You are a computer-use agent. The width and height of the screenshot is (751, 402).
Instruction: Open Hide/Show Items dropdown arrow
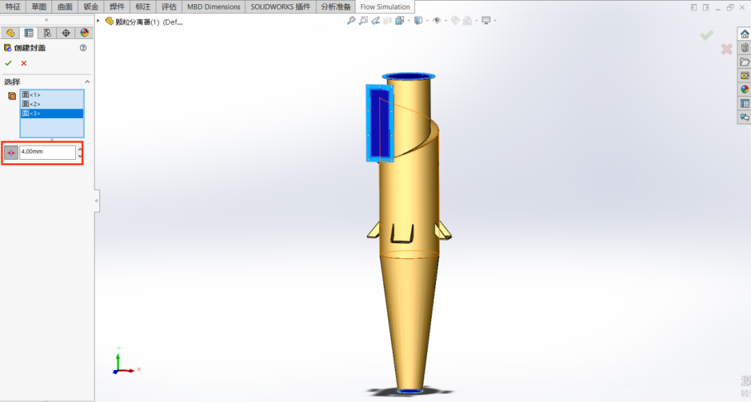point(446,21)
